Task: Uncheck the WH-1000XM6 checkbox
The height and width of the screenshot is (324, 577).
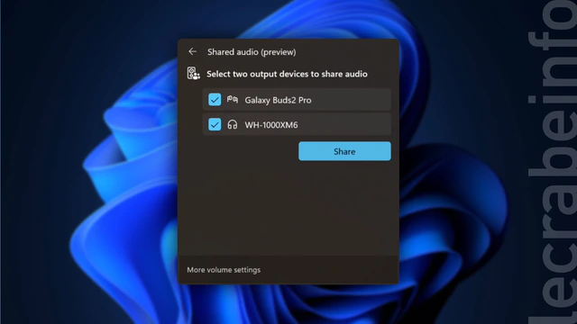Action: (215, 124)
